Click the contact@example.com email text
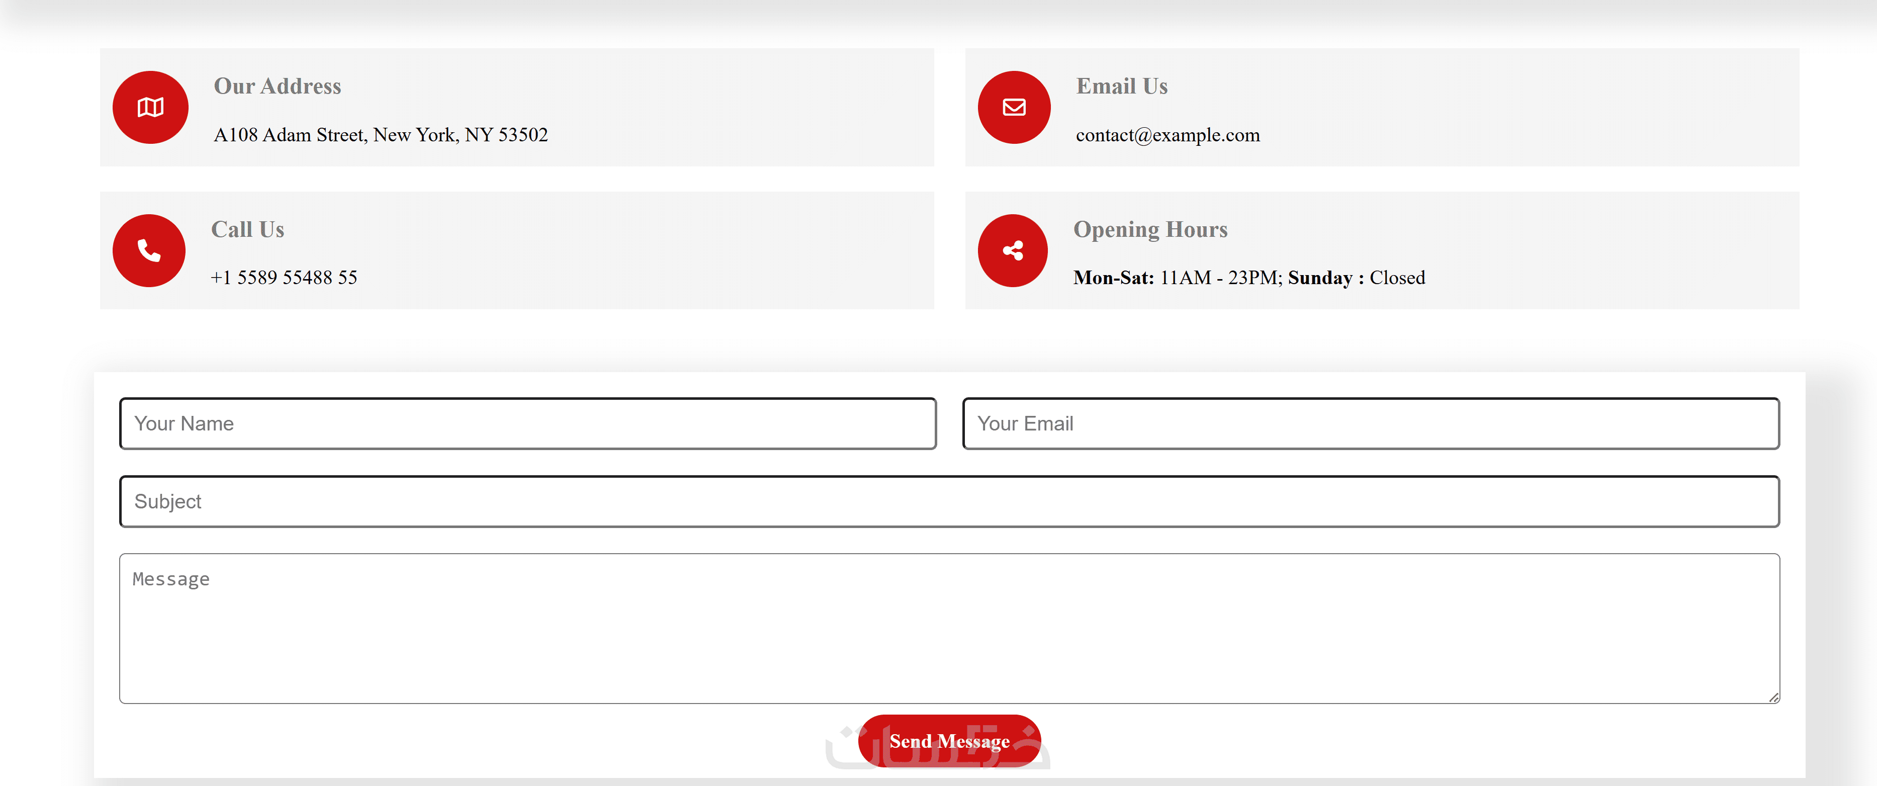The width and height of the screenshot is (1877, 786). (1168, 135)
